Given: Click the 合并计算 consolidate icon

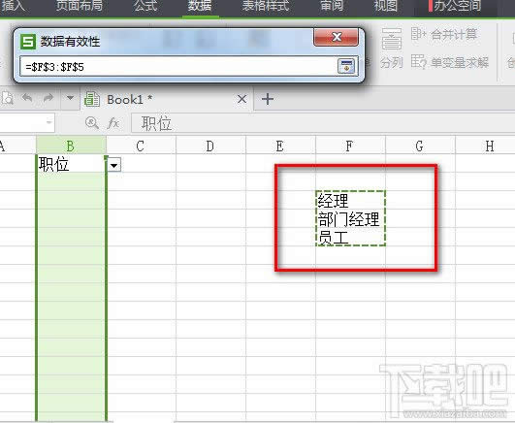Looking at the screenshot, I should (x=418, y=34).
